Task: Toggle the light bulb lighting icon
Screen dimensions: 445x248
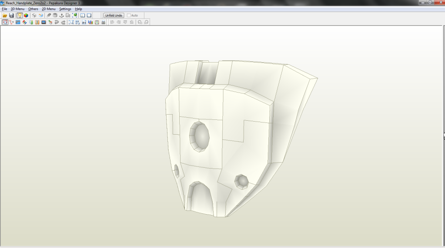Action: click(20, 16)
